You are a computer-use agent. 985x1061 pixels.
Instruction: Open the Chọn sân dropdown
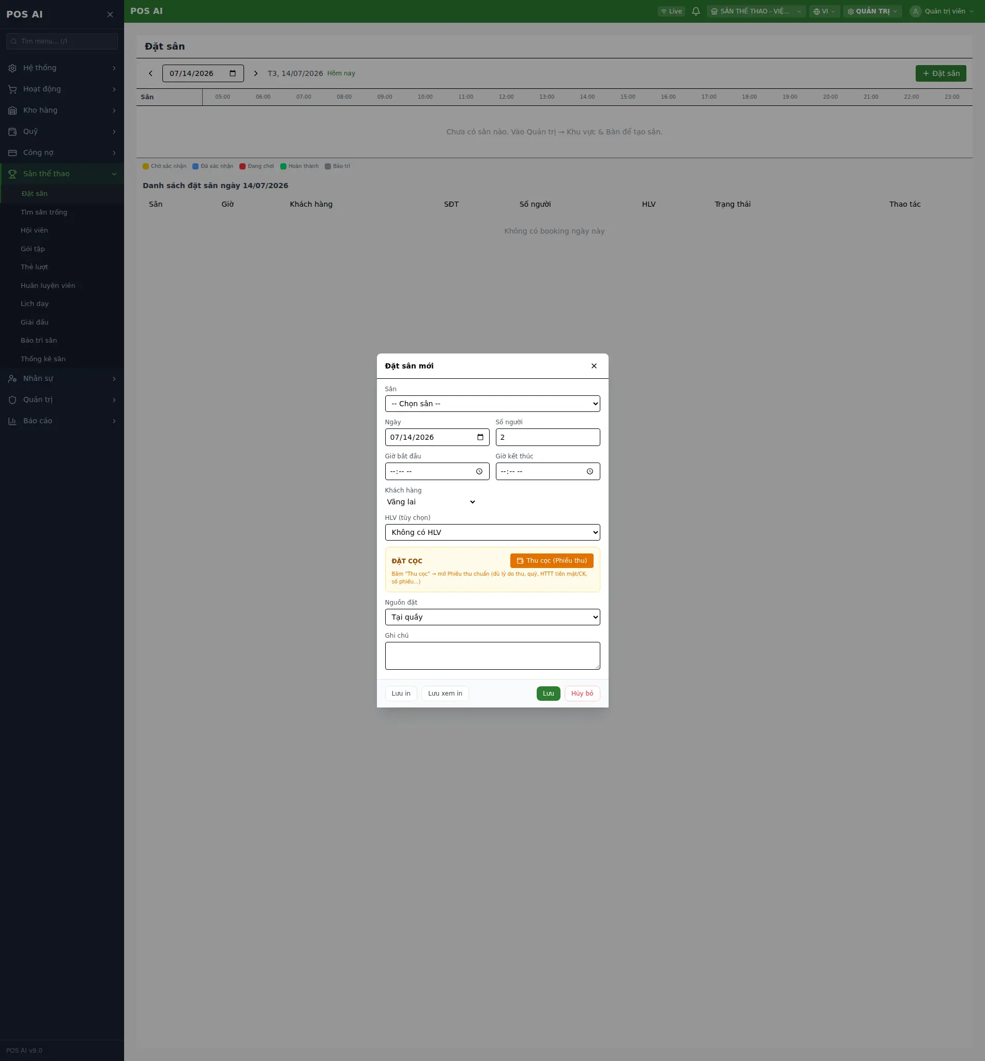pyautogui.click(x=492, y=404)
